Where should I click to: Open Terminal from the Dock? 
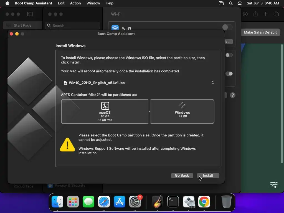[173, 202]
